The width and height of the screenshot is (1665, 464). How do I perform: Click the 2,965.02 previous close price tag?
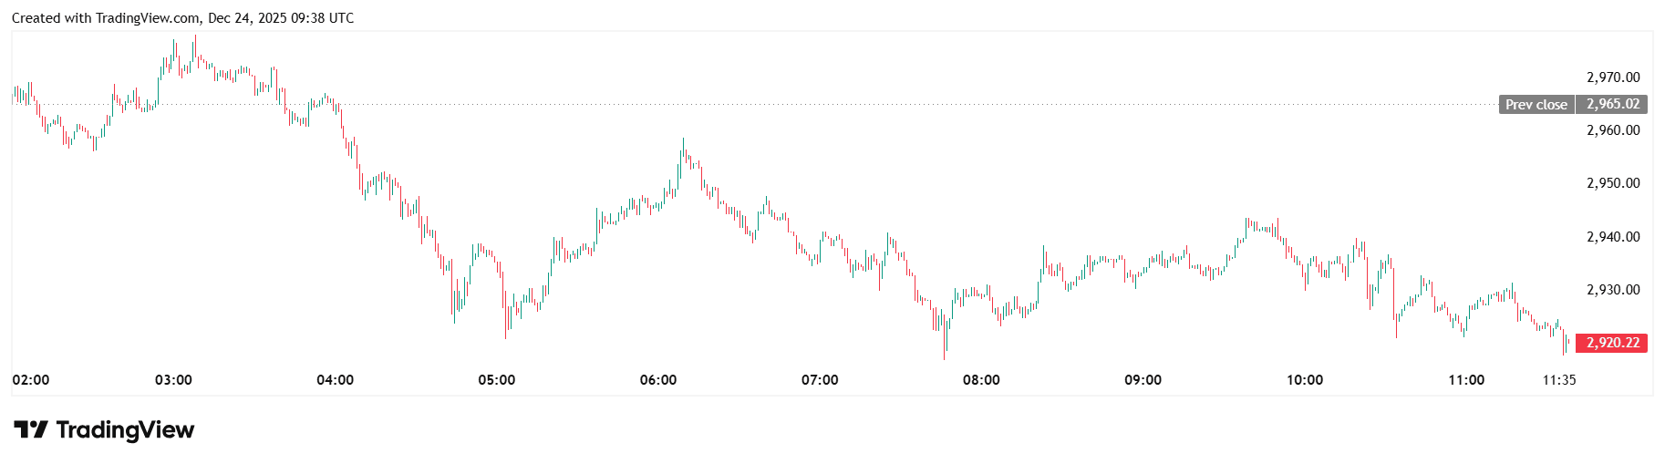(1612, 105)
